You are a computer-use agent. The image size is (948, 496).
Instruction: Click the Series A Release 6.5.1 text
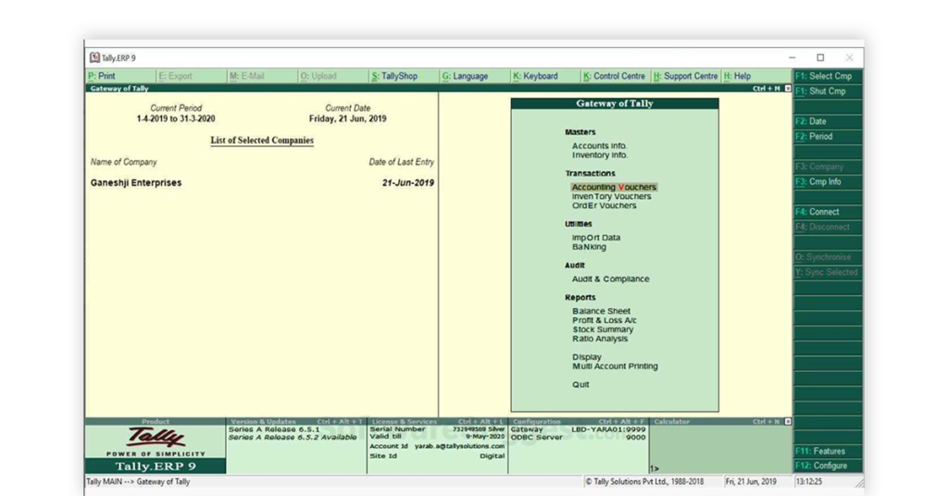(274, 429)
